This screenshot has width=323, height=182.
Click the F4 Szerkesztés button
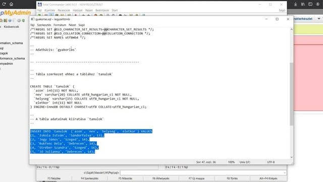[90, 178]
